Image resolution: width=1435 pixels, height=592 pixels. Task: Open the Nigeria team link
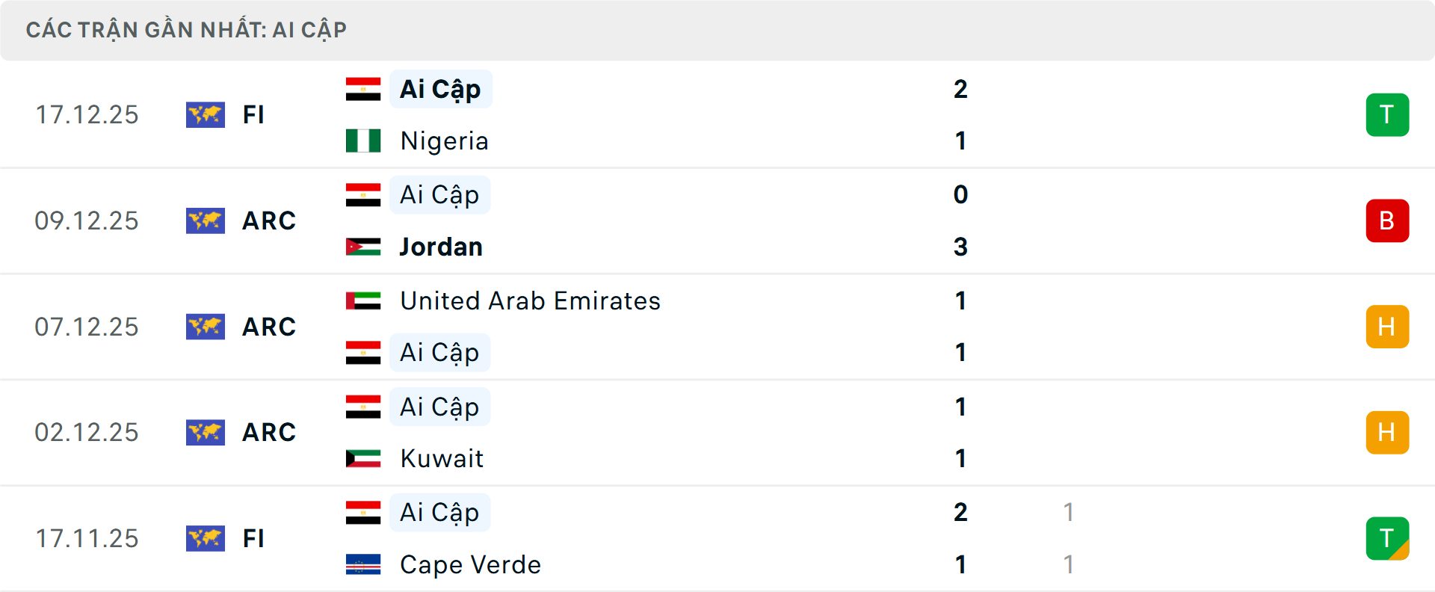444,141
